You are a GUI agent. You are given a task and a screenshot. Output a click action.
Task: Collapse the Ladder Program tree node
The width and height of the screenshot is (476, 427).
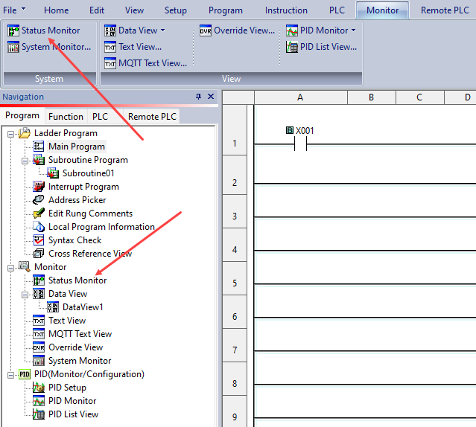tap(10, 134)
